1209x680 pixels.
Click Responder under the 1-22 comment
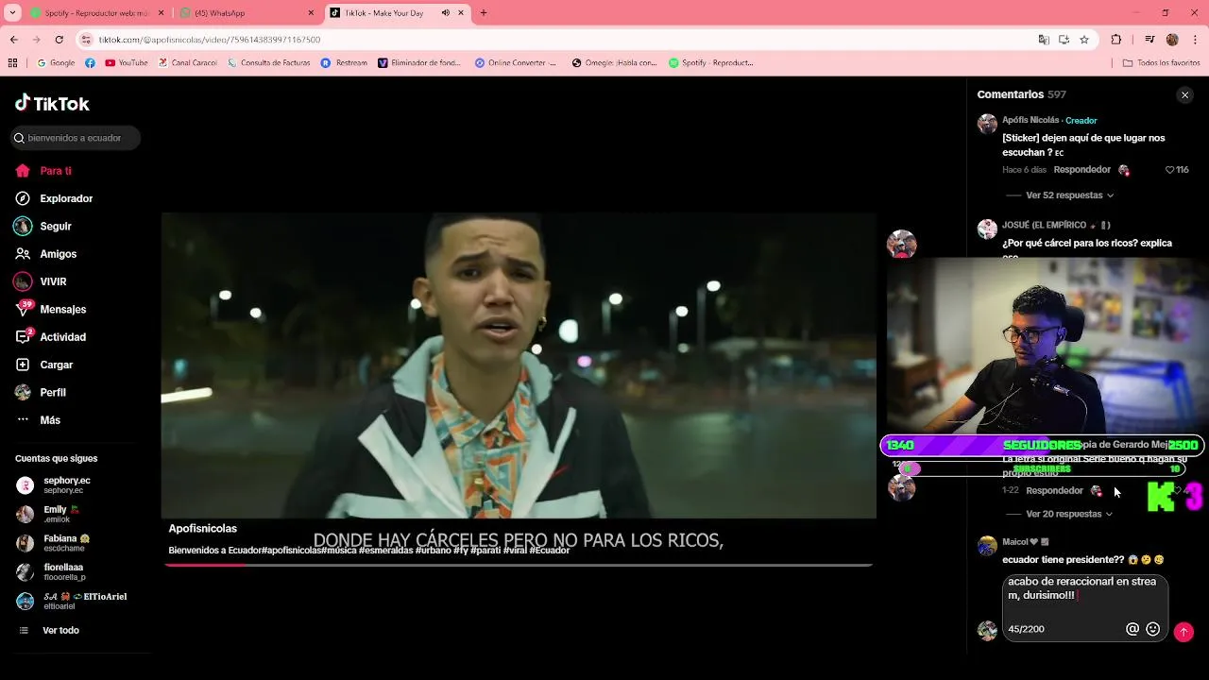1054,491
